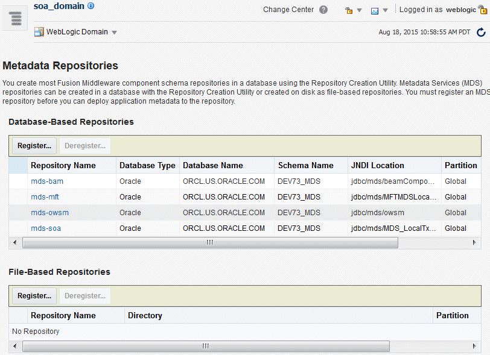490x355 pixels.
Task: Click the weblogic username text
Action: (x=461, y=10)
